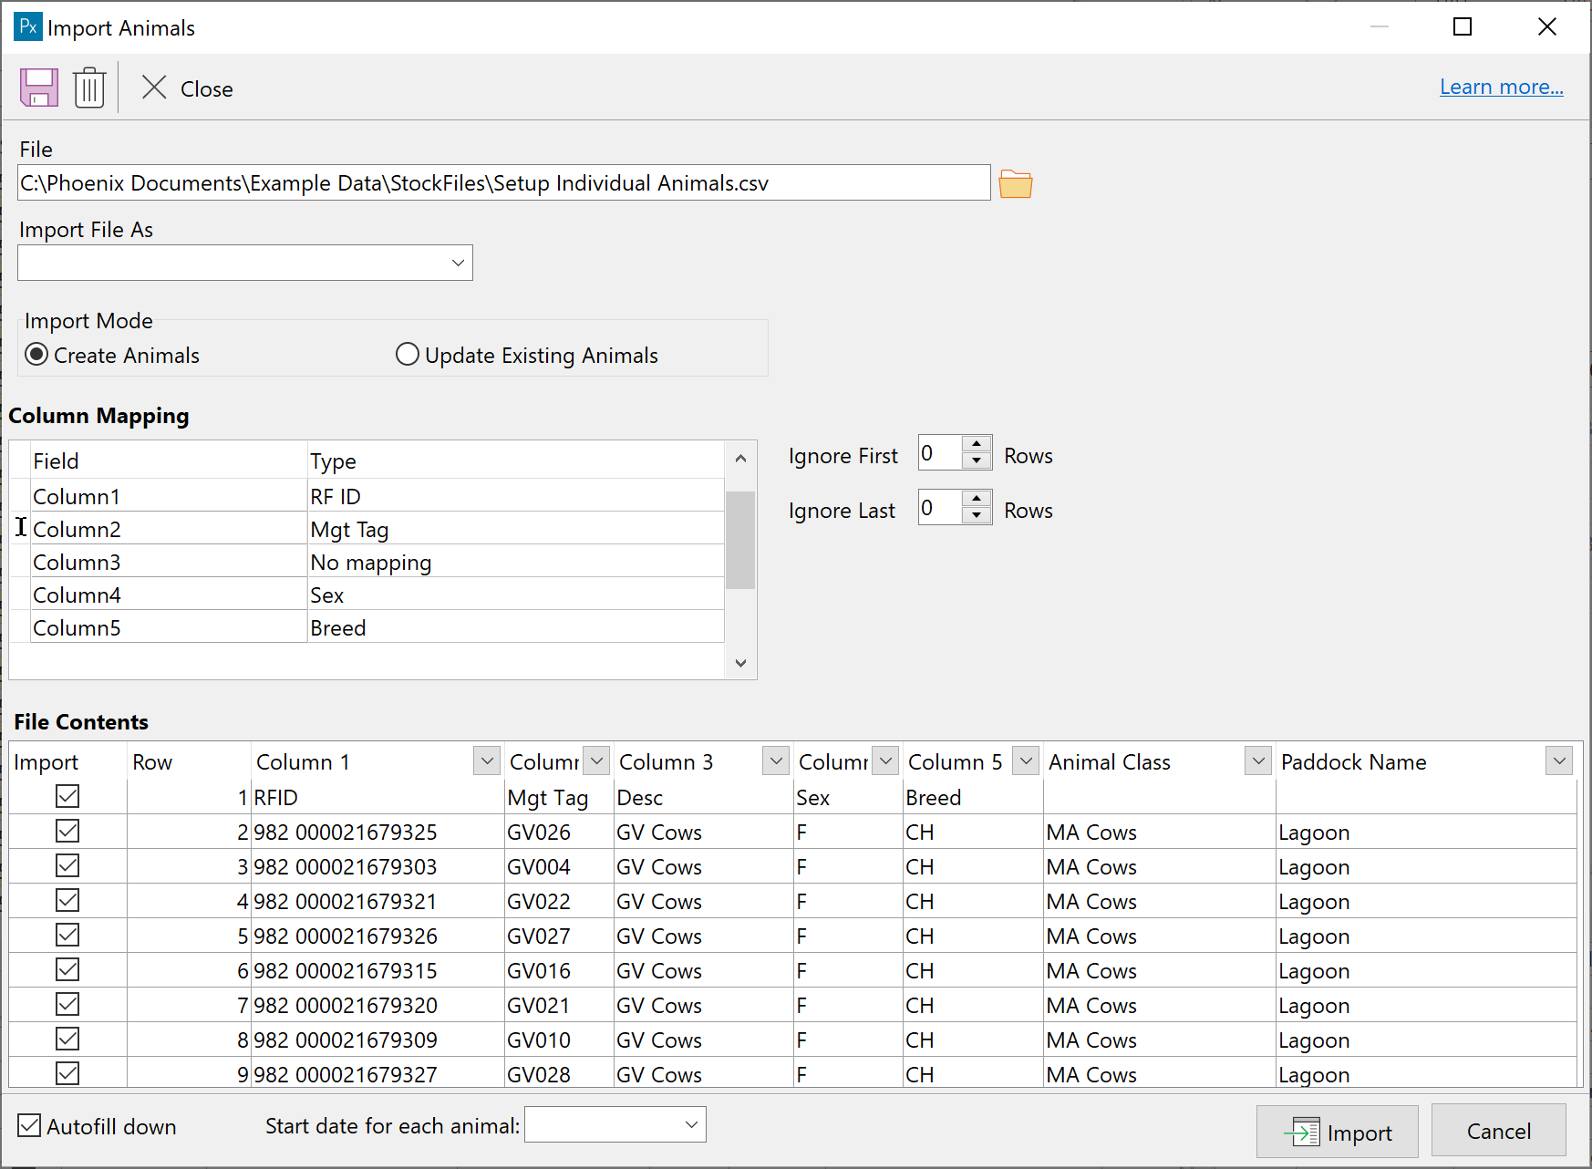Viewport: 1592px width, 1169px height.
Task: Click column mapping scroll up arrow
Action: pos(740,458)
